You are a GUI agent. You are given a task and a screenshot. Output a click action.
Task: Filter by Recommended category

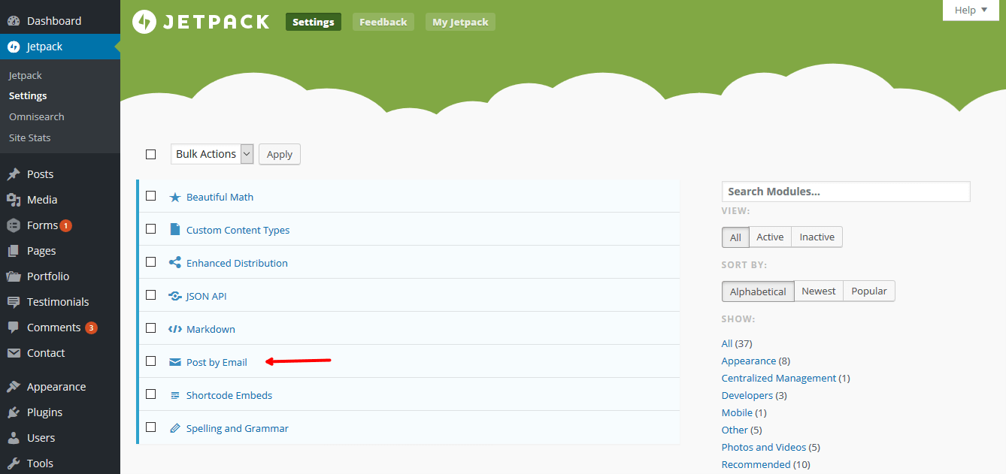[x=756, y=464]
